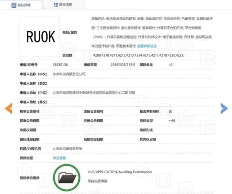This screenshot has width=232, height=194.
Task: Click the 后期指定日期 label
Action: [x=94, y=140]
